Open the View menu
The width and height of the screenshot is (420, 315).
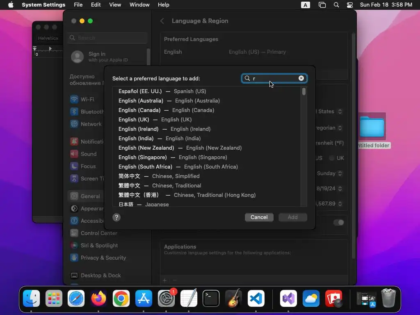point(115,5)
